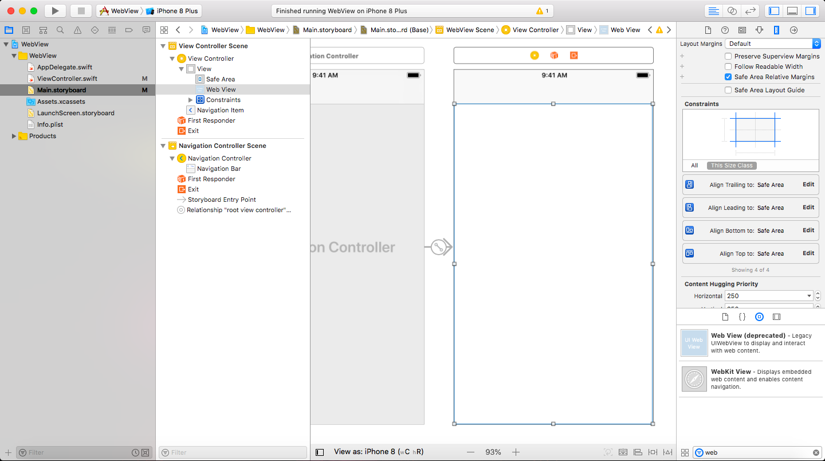Expand the Constraints tree item
The width and height of the screenshot is (825, 461).
click(191, 100)
